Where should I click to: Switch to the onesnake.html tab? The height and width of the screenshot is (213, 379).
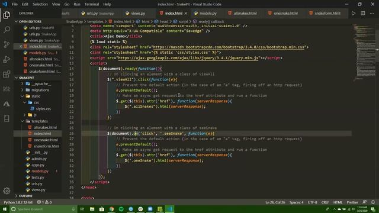(285, 13)
